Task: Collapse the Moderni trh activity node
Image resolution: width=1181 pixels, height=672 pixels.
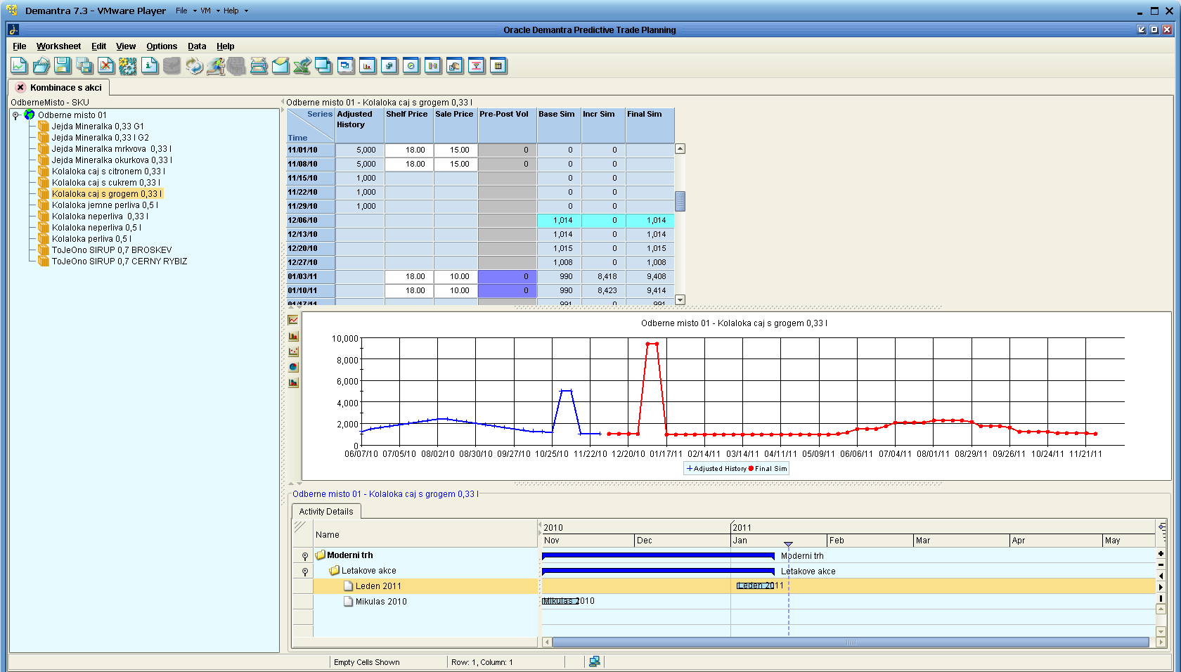Action: coord(305,555)
